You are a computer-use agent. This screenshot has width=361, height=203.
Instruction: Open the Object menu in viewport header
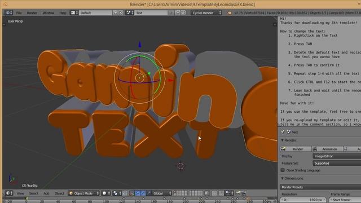coord(59,193)
